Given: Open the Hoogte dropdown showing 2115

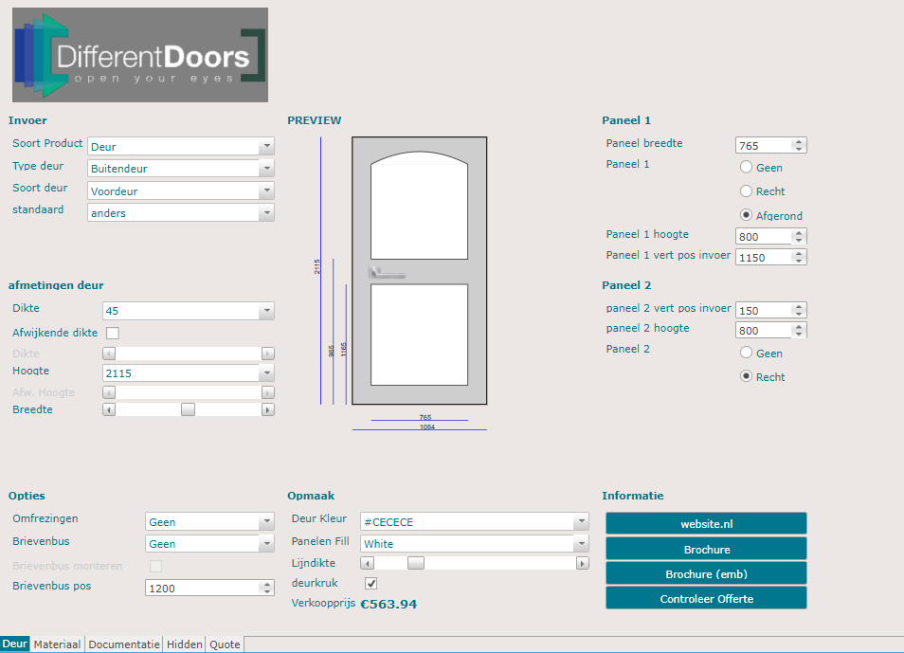Looking at the screenshot, I should coord(188,373).
